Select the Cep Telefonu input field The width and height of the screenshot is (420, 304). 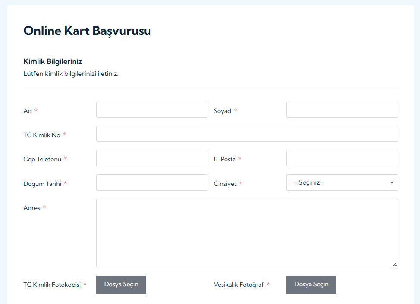coord(151,158)
